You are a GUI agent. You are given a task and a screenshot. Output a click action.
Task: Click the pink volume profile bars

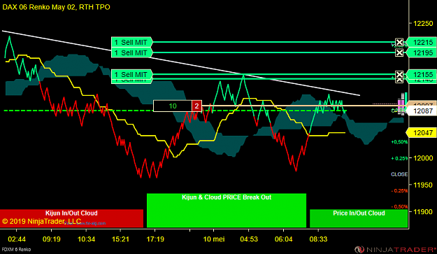pos(401,106)
